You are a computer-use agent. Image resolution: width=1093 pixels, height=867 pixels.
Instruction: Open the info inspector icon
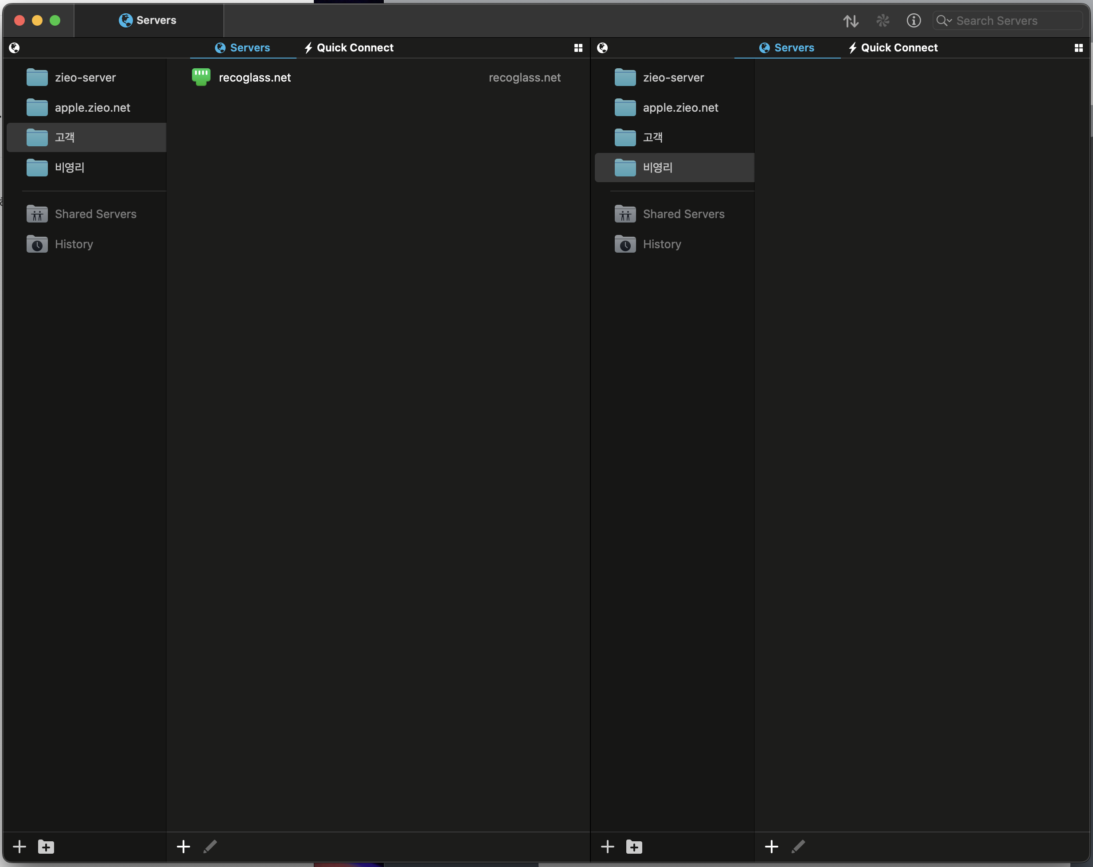pos(913,21)
